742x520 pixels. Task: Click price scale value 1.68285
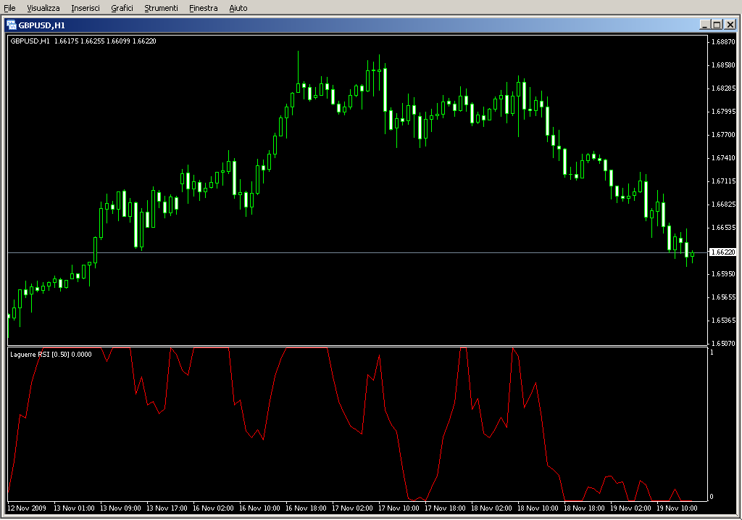click(x=724, y=88)
